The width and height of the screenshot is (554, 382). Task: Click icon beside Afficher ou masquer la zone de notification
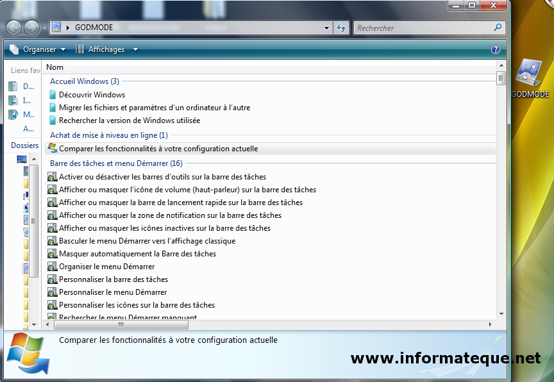pos(53,215)
